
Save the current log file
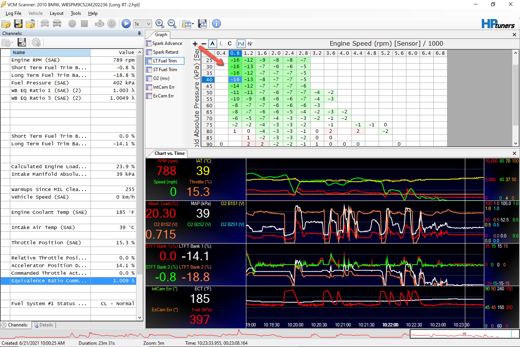(18, 24)
